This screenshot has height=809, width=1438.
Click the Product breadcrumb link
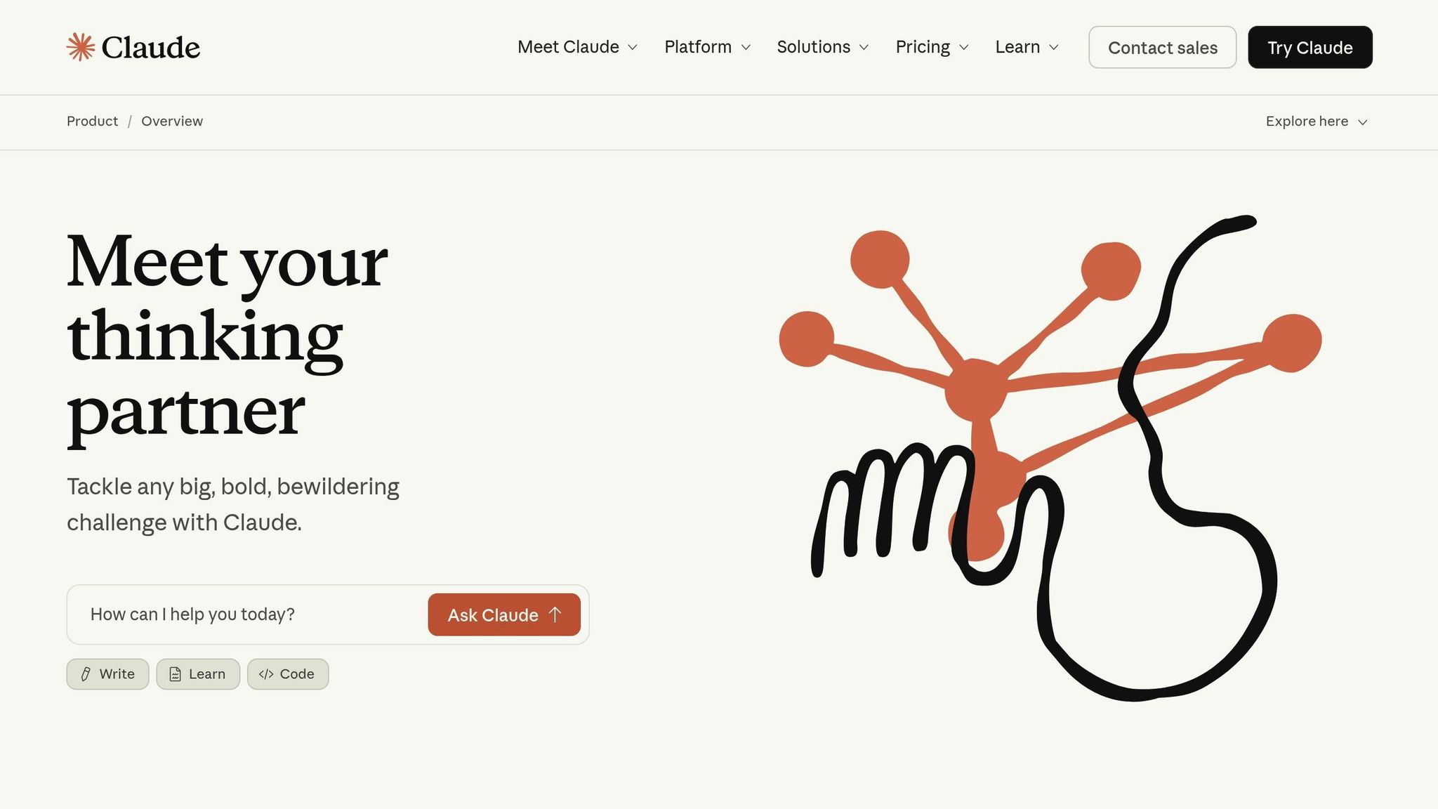click(92, 121)
